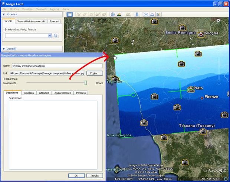Click the top-left overlay corner handle
230x182 pixels.
coord(114,55)
